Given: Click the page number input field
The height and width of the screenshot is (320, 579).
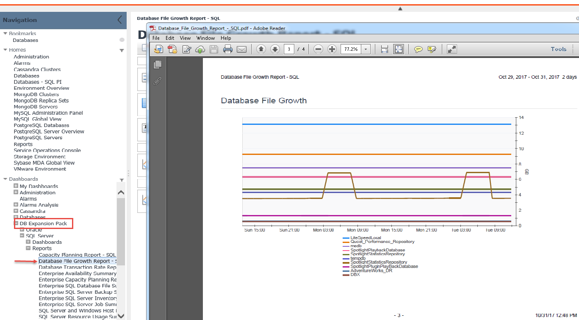Looking at the screenshot, I should (289, 49).
